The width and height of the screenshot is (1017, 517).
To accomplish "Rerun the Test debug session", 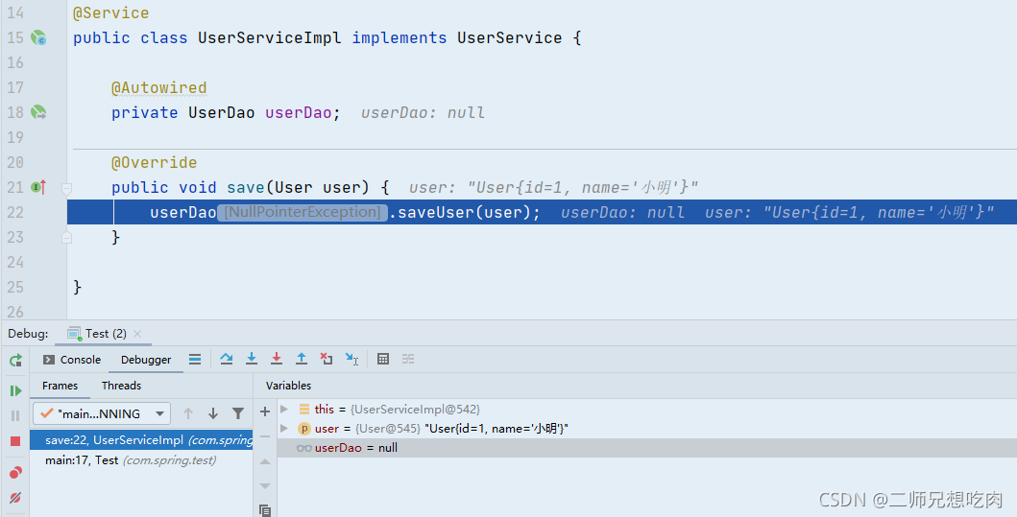I will tap(15, 361).
